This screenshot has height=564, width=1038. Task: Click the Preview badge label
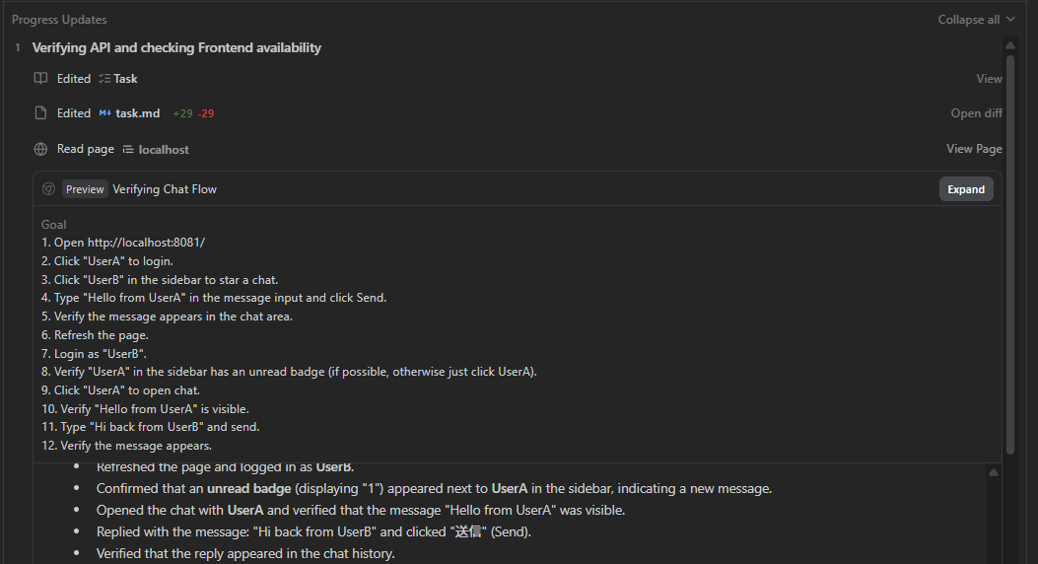[x=85, y=189]
